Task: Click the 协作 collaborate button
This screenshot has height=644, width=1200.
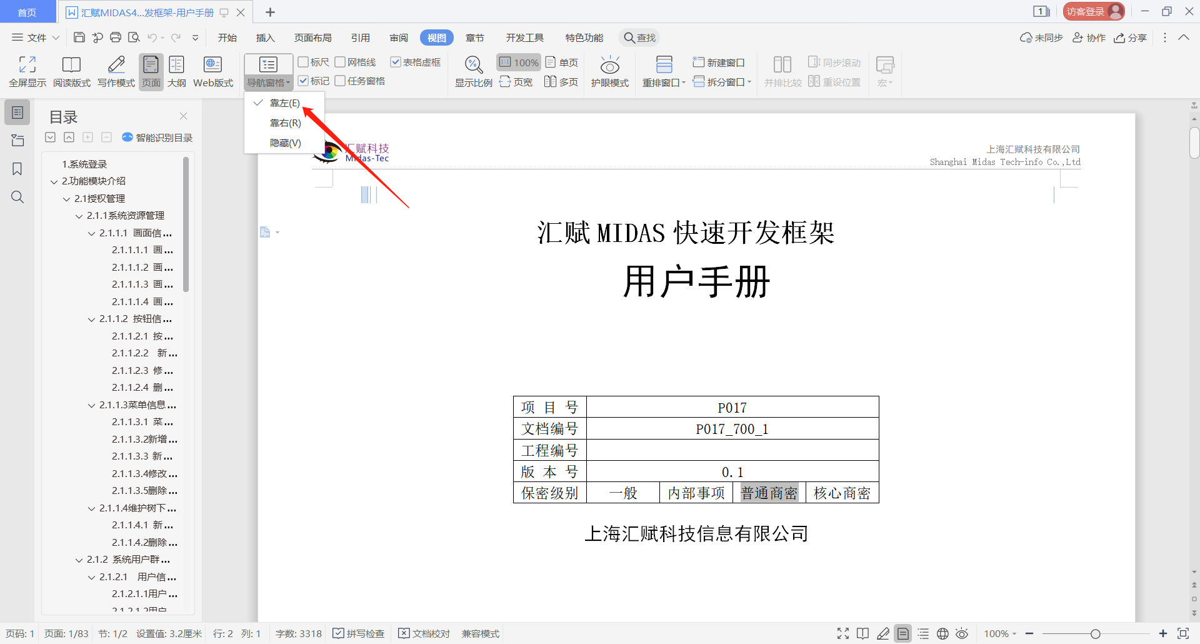Action: [1089, 38]
